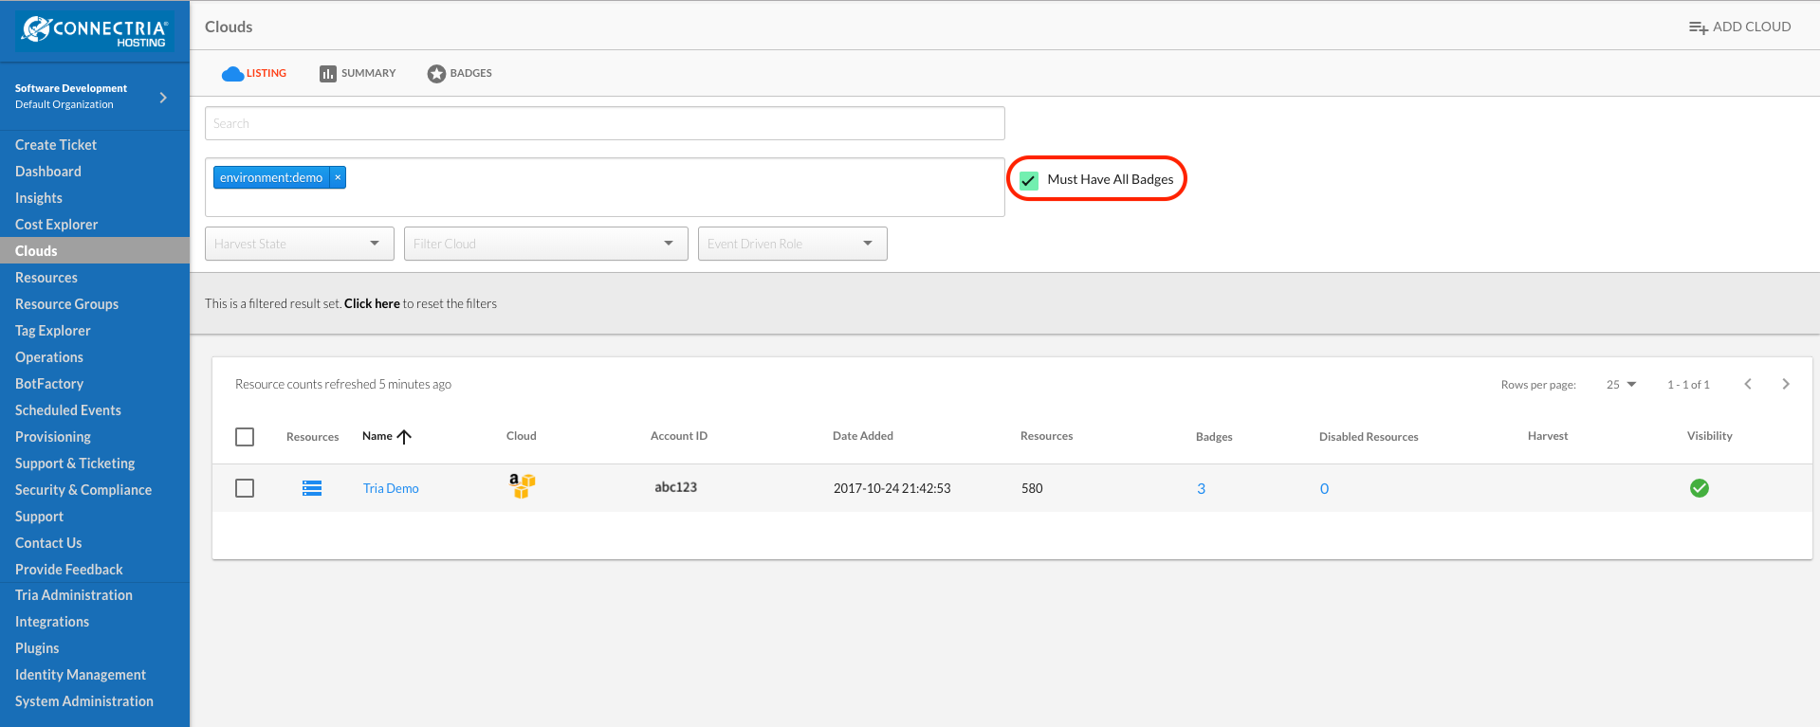Open Dashboard from the sidebar
Viewport: 1820px width, 727px height.
tap(48, 172)
